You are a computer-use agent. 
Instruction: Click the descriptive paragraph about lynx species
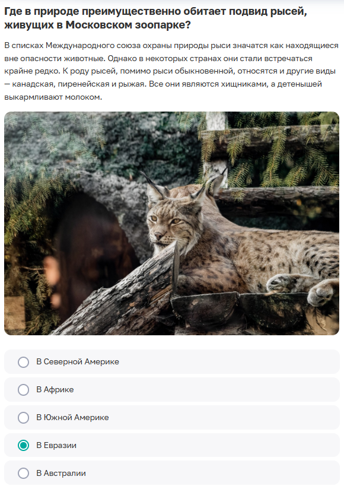pyautogui.click(x=171, y=71)
